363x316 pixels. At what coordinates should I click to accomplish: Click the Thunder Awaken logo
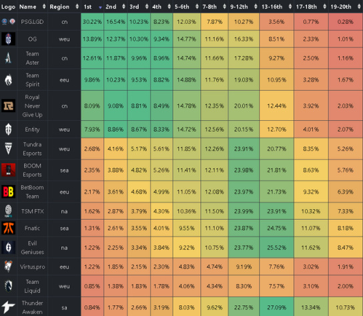tap(8, 307)
